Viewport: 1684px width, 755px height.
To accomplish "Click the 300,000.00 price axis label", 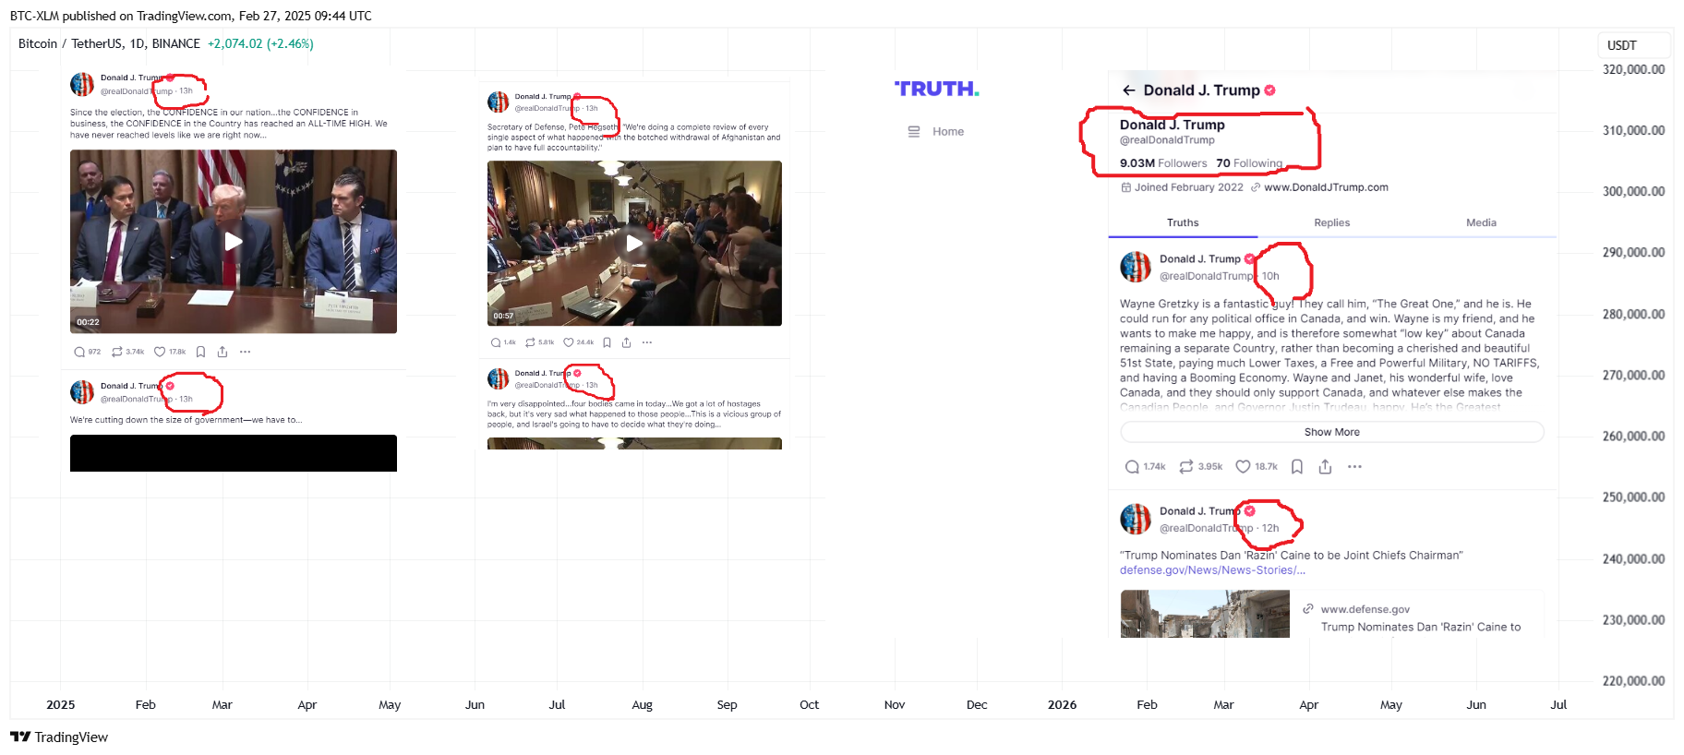I will (x=1633, y=192).
